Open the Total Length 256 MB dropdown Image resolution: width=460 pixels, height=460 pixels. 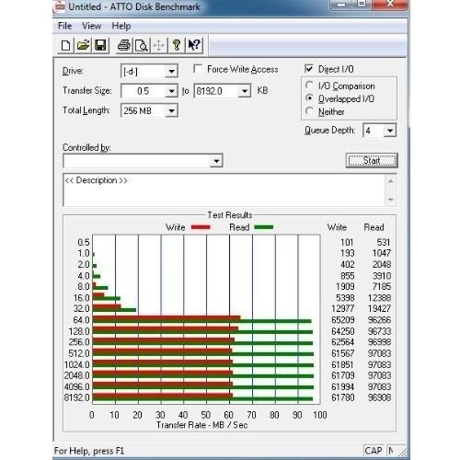pos(171,111)
